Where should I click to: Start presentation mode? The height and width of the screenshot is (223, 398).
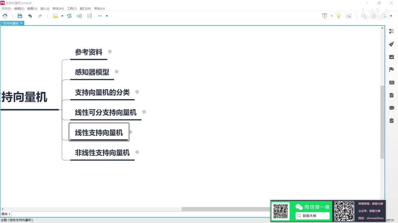[x=325, y=16]
